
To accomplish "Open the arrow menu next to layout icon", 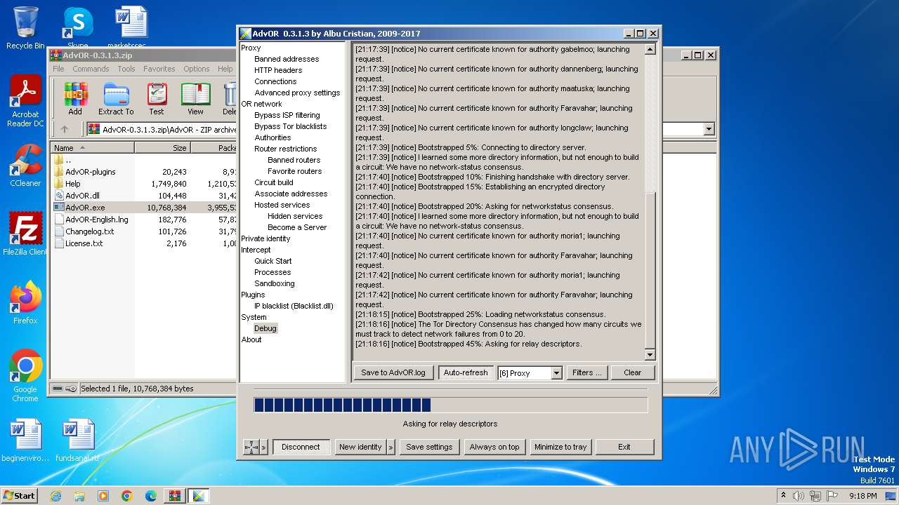I will coord(264,447).
